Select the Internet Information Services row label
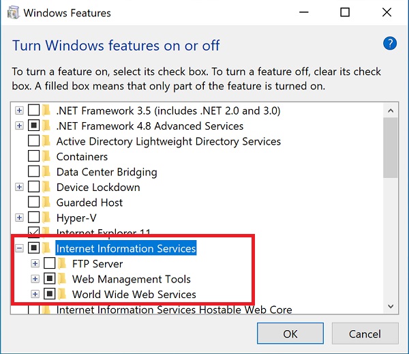 [126, 248]
